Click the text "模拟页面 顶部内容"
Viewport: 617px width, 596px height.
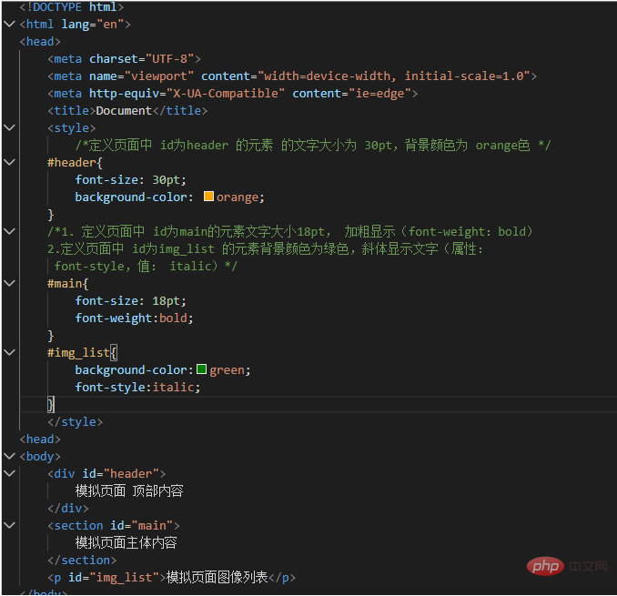pos(129,491)
